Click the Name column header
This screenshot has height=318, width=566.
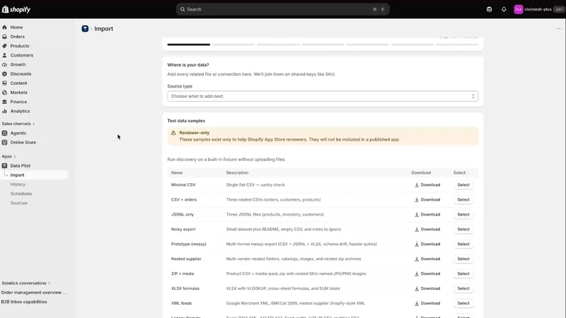[x=177, y=172]
